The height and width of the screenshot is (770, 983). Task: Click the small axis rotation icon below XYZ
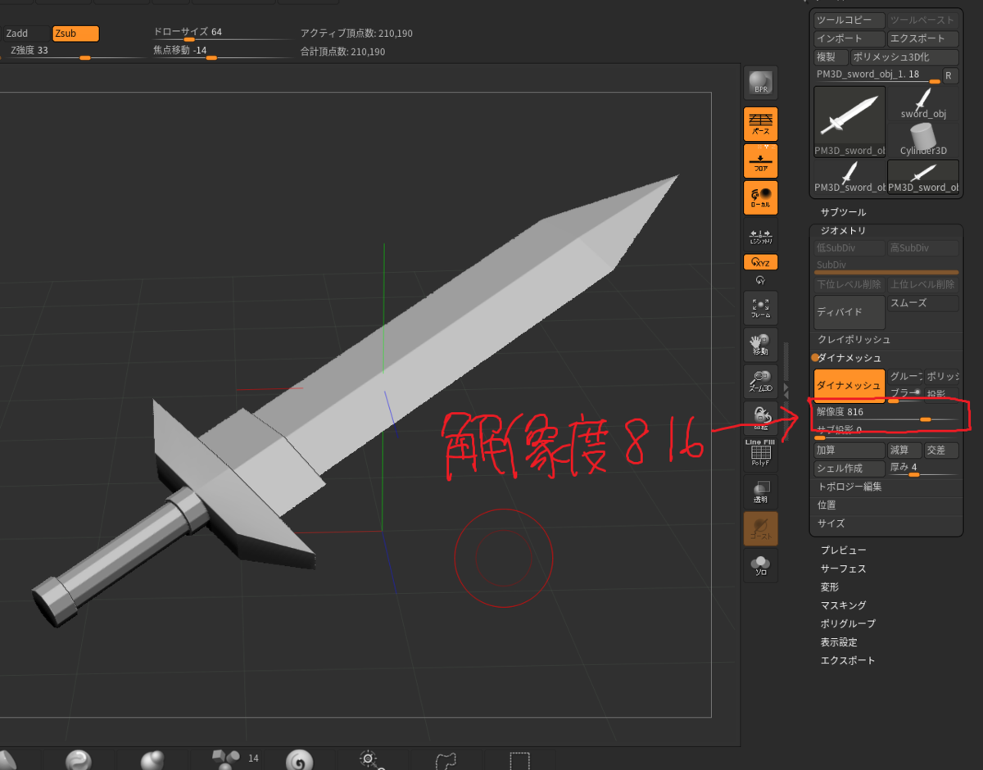pyautogui.click(x=761, y=280)
